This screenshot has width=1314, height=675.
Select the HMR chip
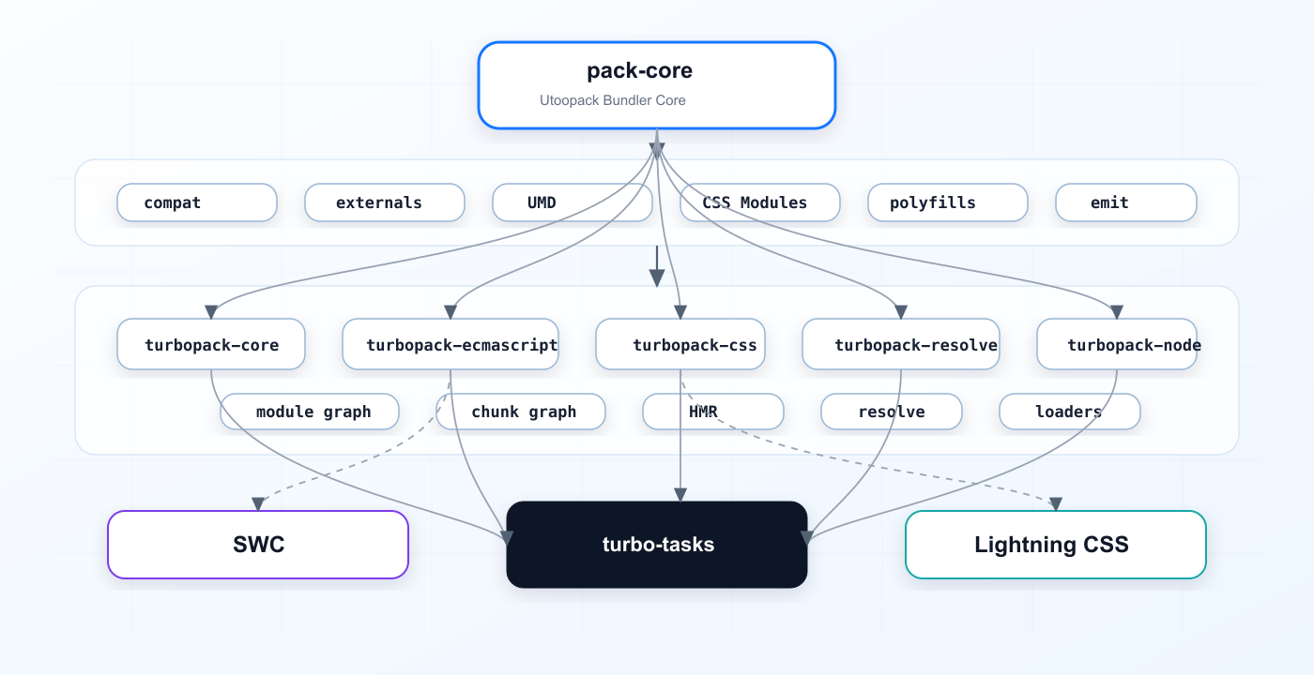pos(713,412)
